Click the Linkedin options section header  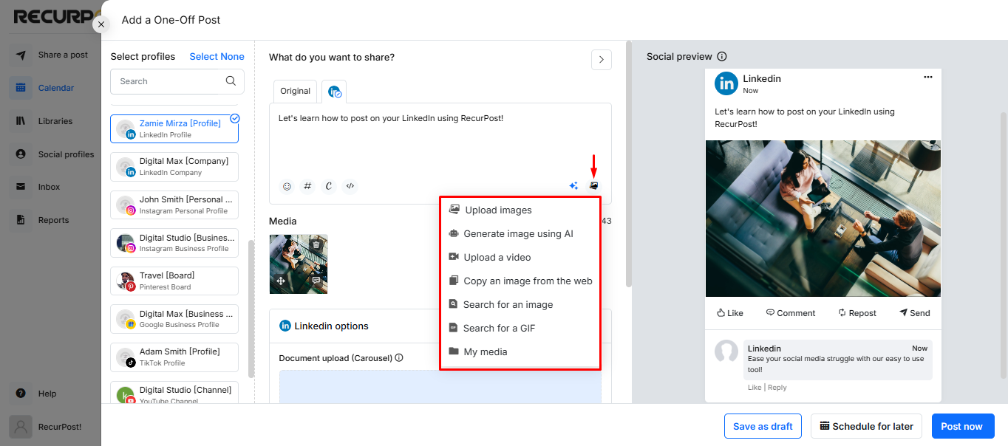(x=440, y=326)
